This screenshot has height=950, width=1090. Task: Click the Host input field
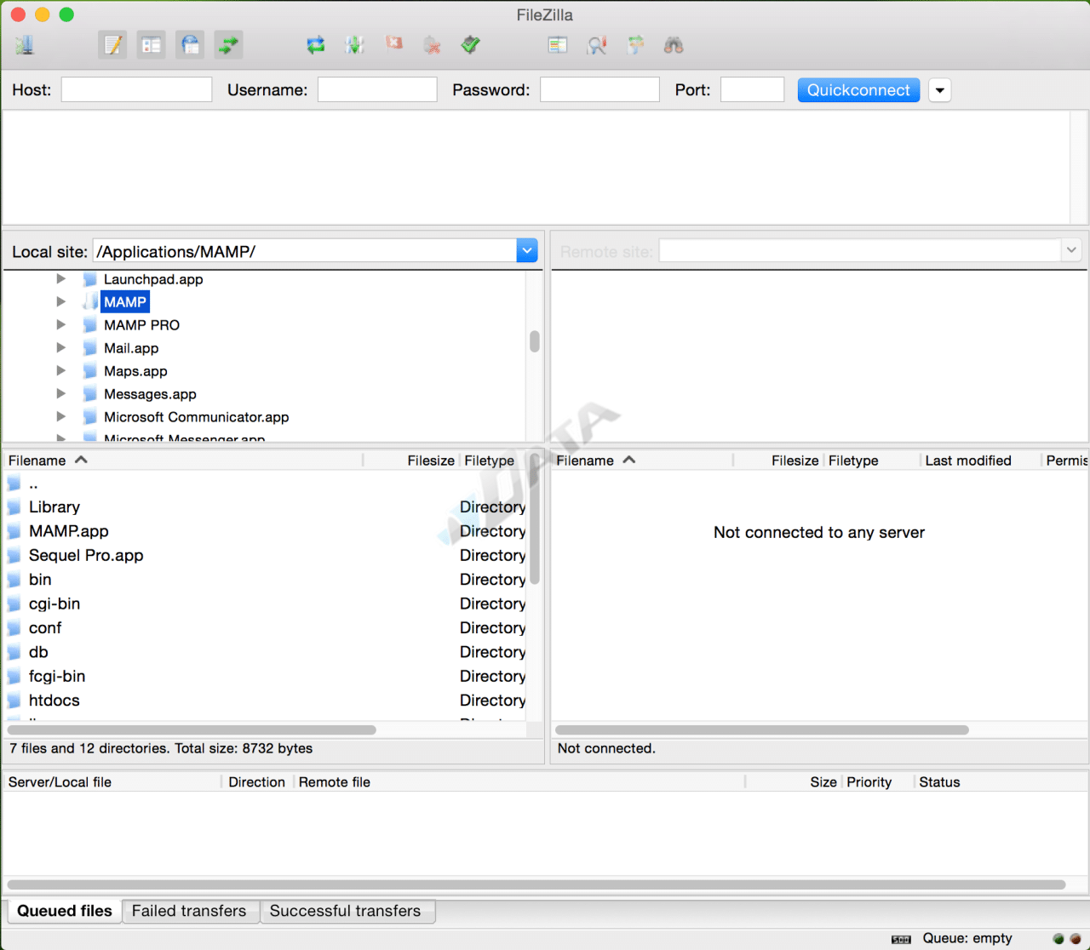pyautogui.click(x=136, y=90)
